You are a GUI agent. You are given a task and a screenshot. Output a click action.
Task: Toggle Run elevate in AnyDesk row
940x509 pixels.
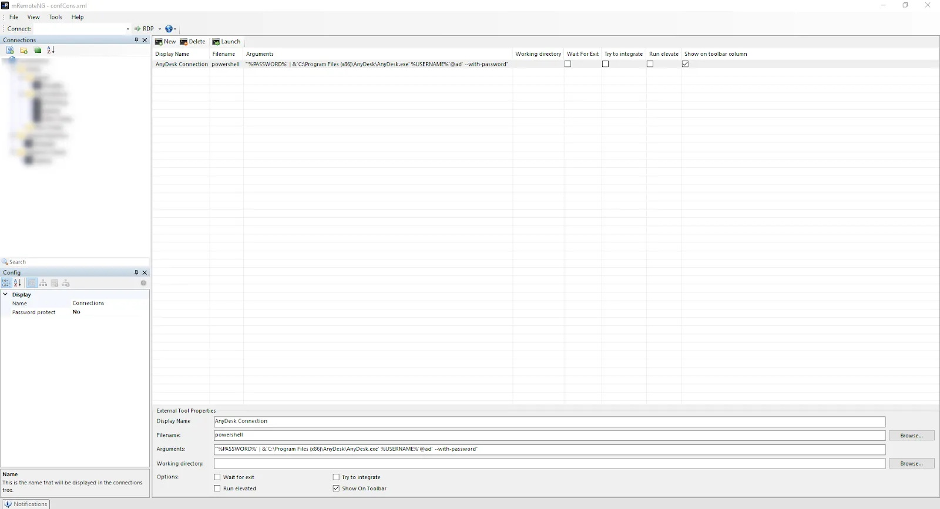coord(650,64)
